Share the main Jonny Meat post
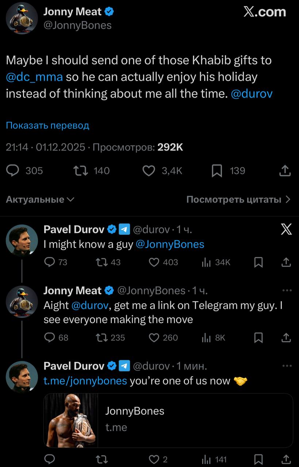This screenshot has width=299, height=467. coord(285,171)
